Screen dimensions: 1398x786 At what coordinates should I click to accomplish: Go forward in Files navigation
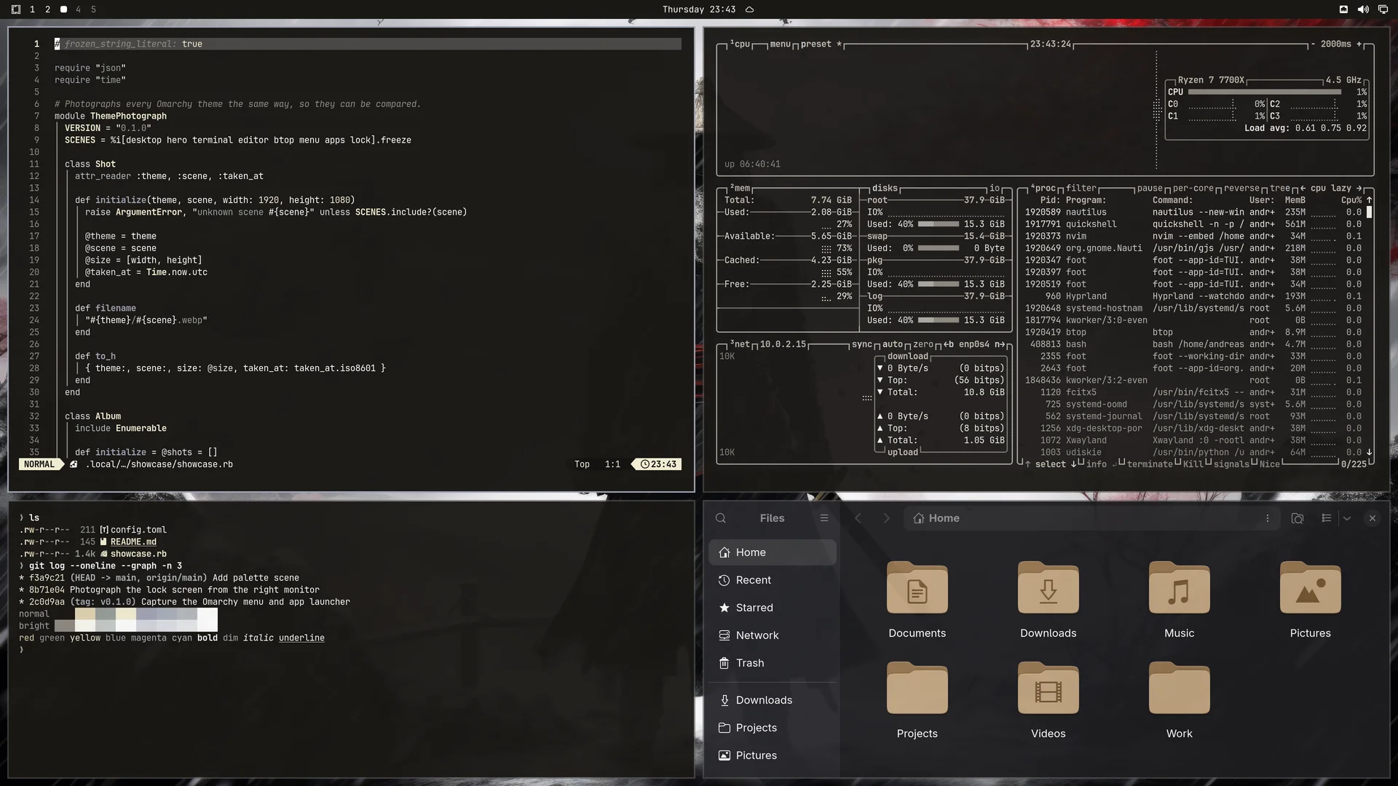(886, 518)
